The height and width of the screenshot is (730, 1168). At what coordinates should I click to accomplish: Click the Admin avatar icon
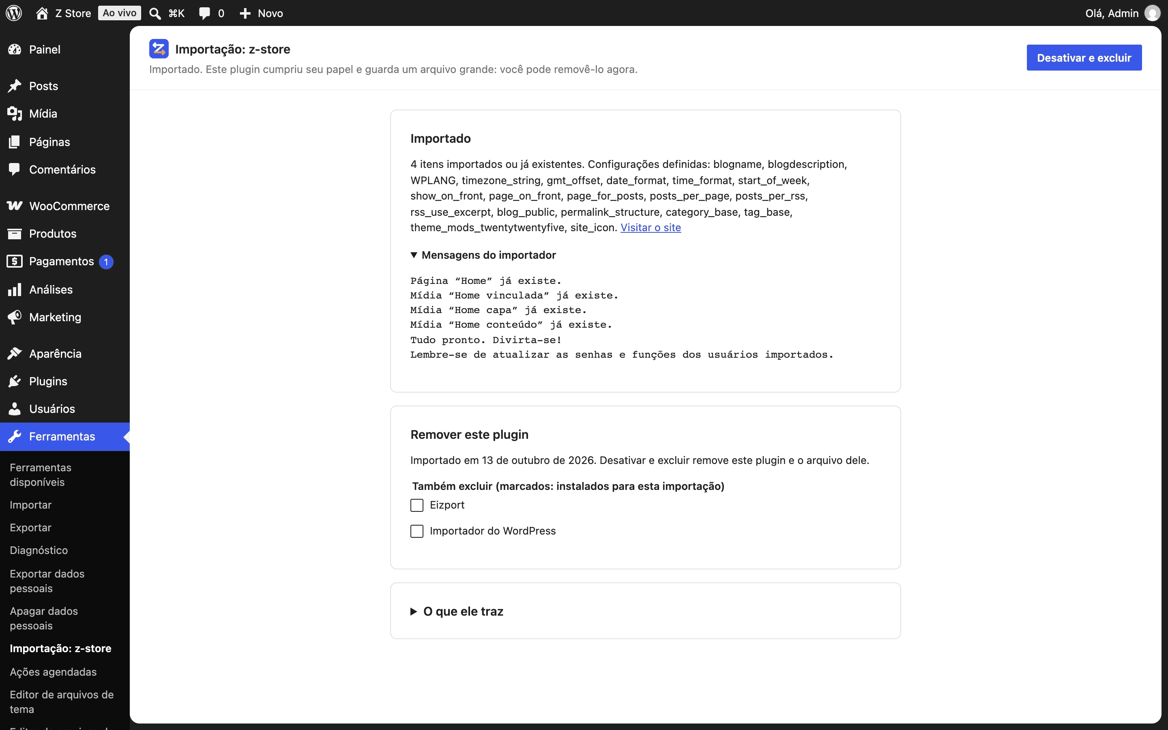(1153, 13)
